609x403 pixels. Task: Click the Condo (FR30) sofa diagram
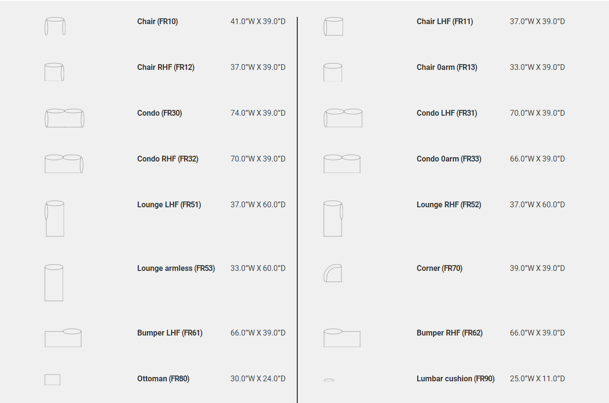[x=65, y=118]
